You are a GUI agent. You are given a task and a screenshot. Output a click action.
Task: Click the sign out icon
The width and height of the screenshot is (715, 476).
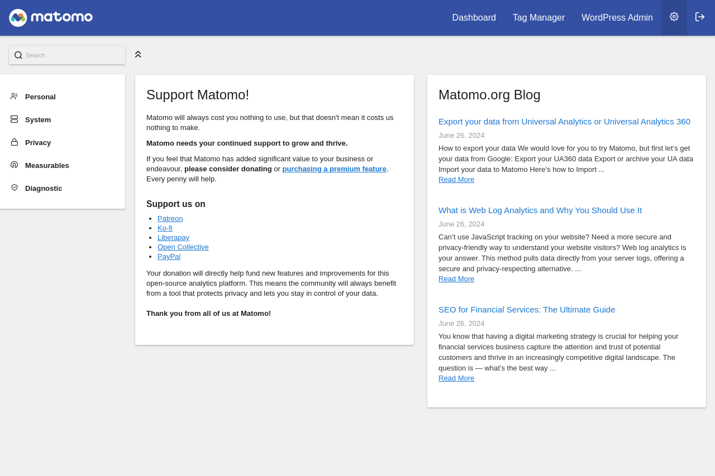700,17
